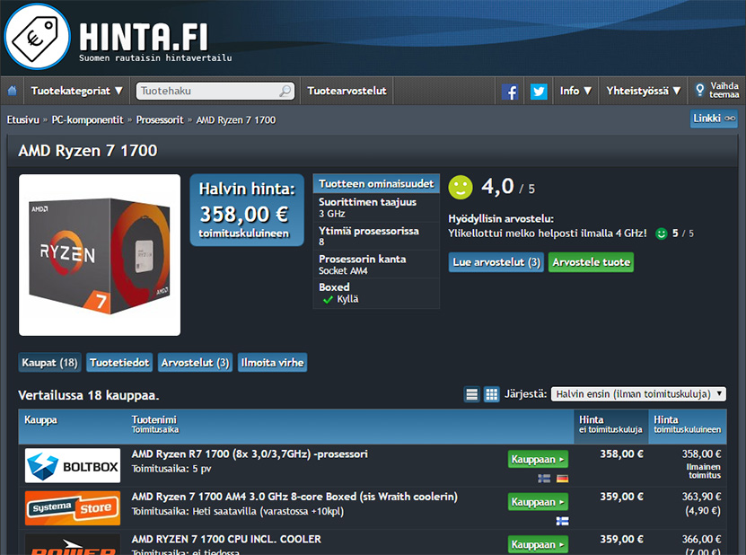
Task: Click the Tuotenimi column header
Action: (x=154, y=419)
